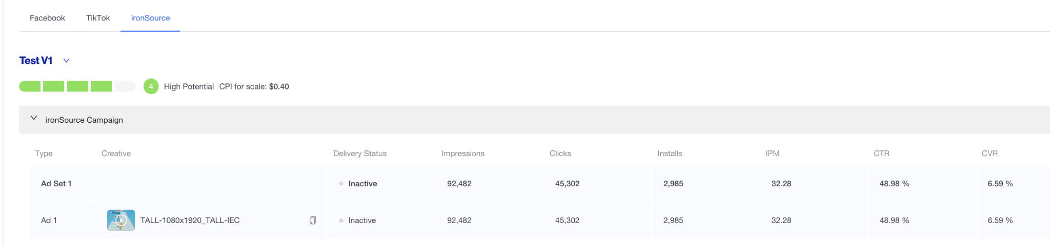
Task: Click the Impressions column header
Action: point(462,153)
